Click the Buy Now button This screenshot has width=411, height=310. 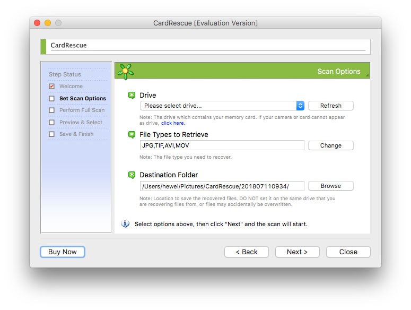tap(63, 252)
